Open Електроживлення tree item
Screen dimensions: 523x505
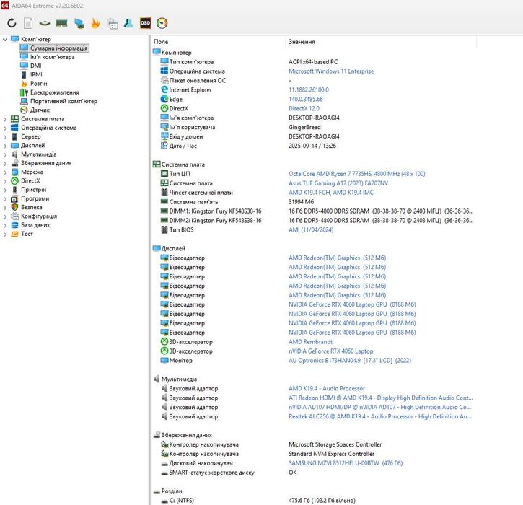coord(55,92)
